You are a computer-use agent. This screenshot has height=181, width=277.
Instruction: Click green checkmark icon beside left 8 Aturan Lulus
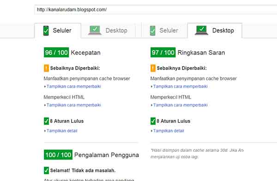coord(46,121)
